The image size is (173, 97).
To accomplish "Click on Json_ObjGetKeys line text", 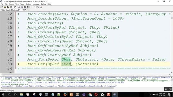I will coord(61,50).
